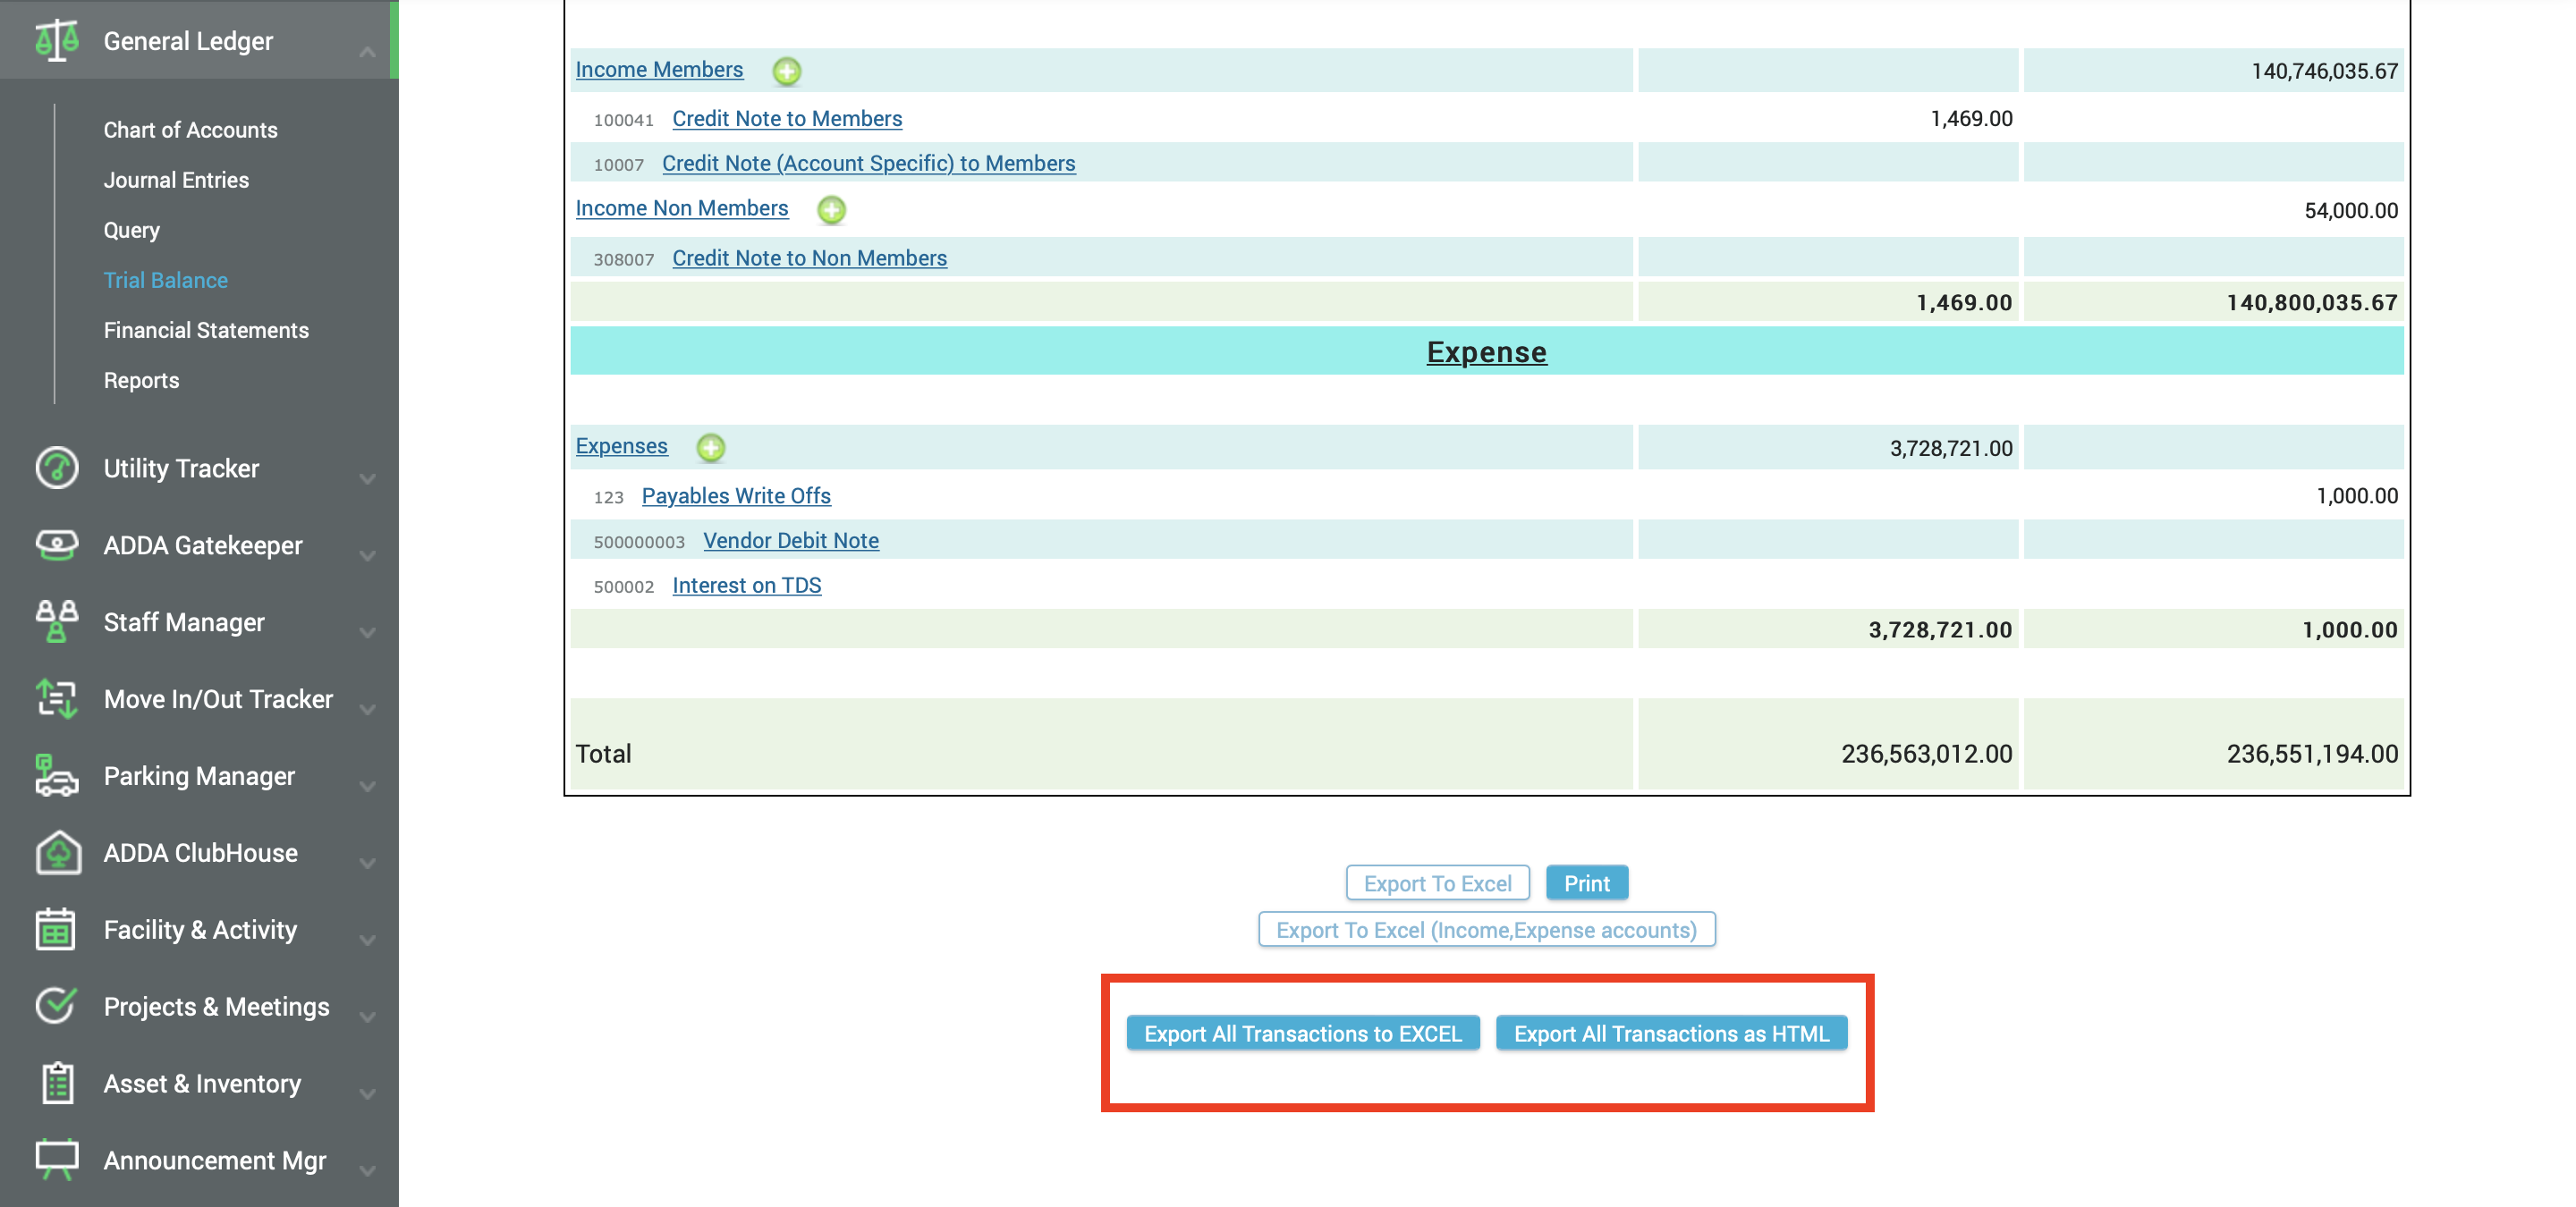Image resolution: width=2576 pixels, height=1207 pixels.
Task: Click the Staff Manager icon
Action: [57, 621]
